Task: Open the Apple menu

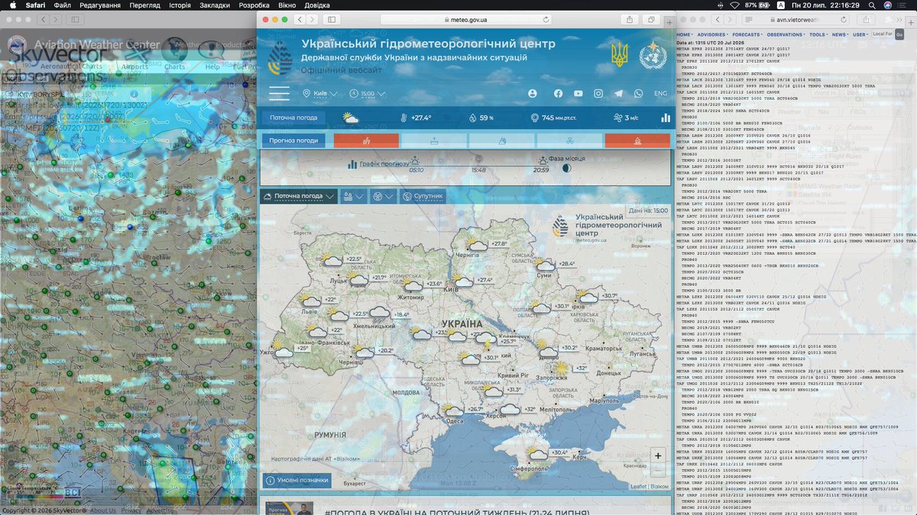Action: [12, 5]
